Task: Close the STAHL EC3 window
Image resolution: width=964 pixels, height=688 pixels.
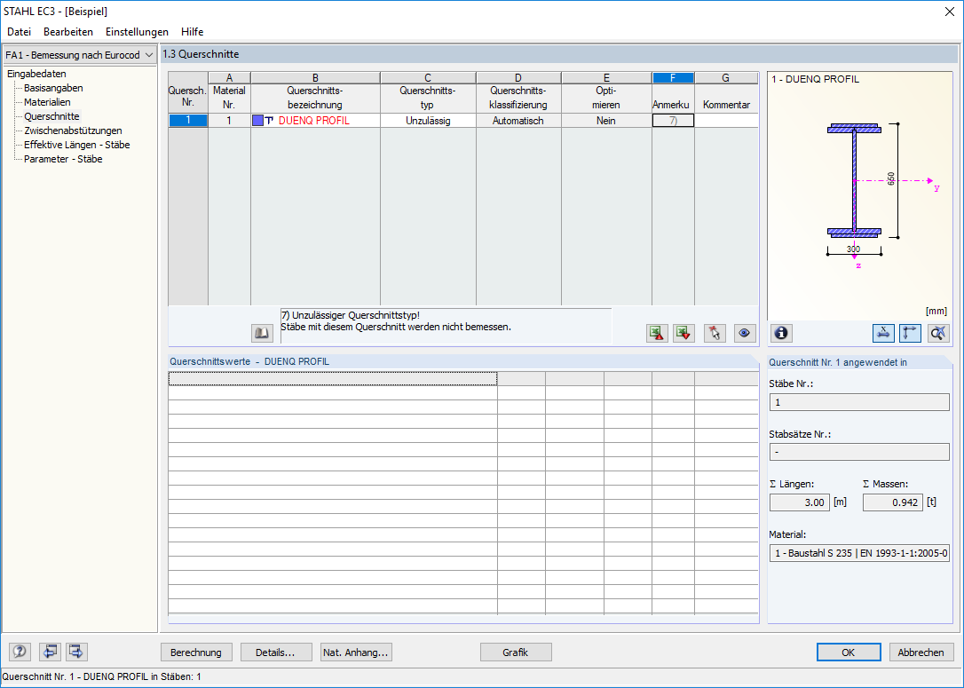Action: pyautogui.click(x=949, y=12)
